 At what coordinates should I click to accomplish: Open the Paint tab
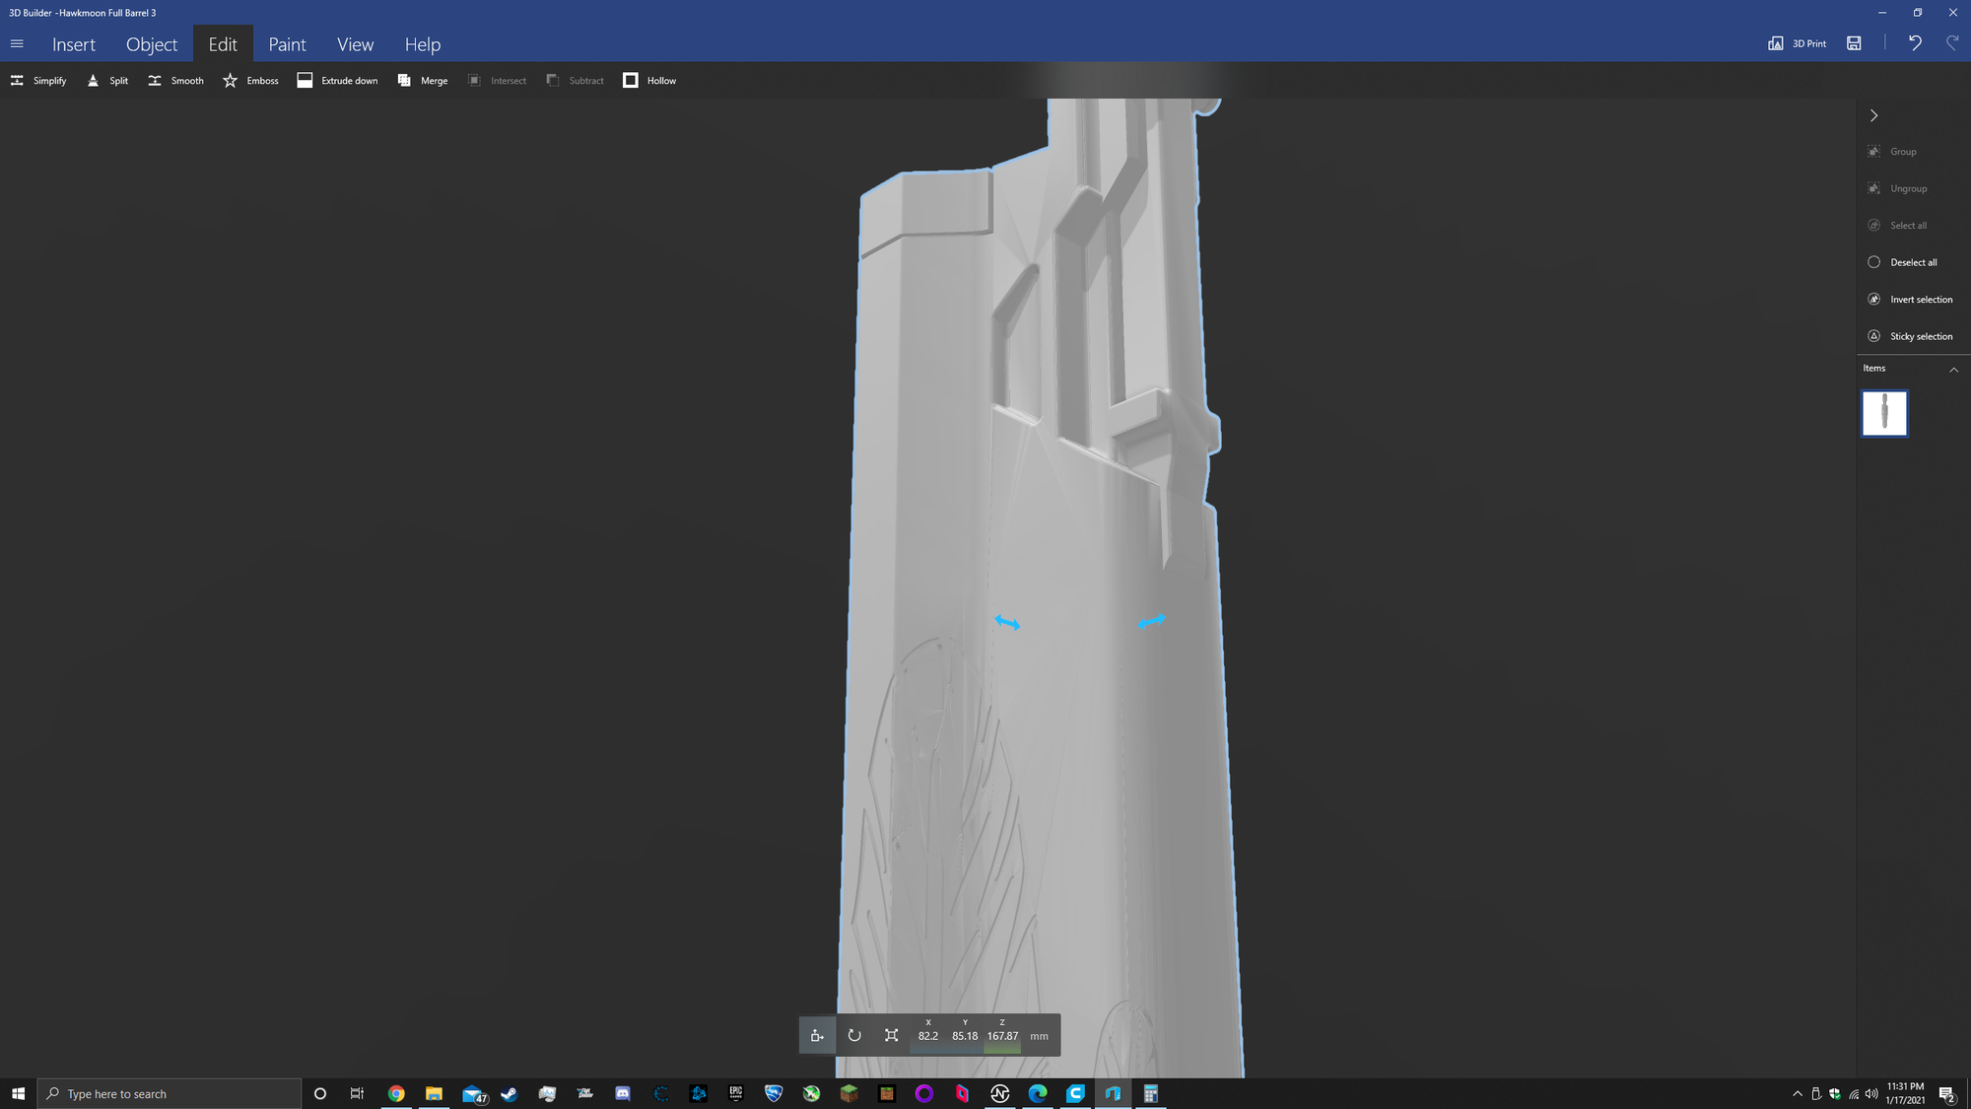(287, 44)
